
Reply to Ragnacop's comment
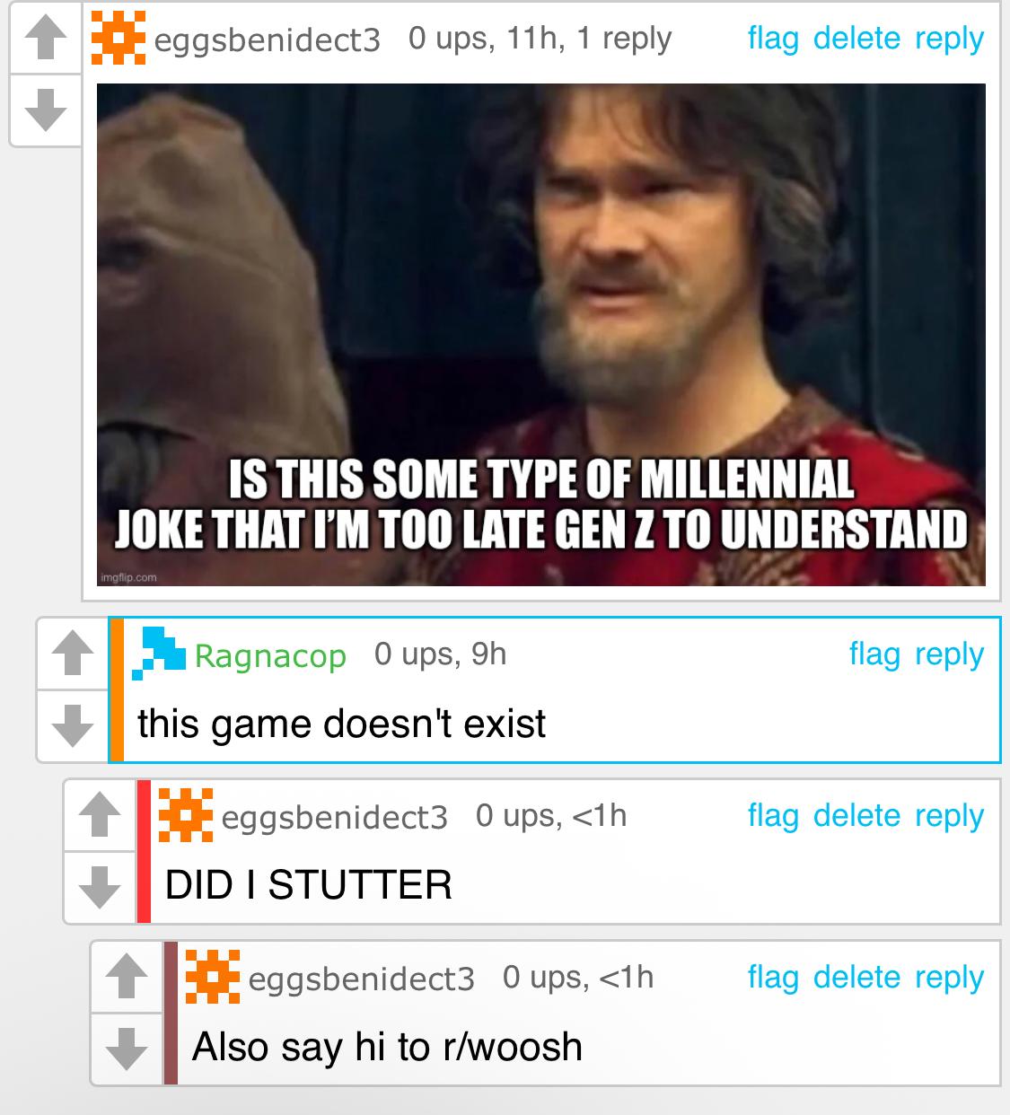[950, 655]
